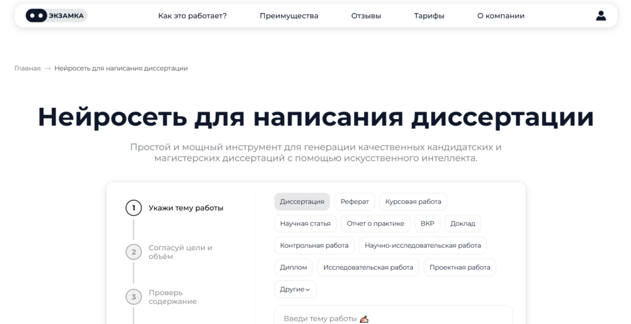Choose the Отчет о практике option
Viewport: 631px width, 324px height.
375,224
